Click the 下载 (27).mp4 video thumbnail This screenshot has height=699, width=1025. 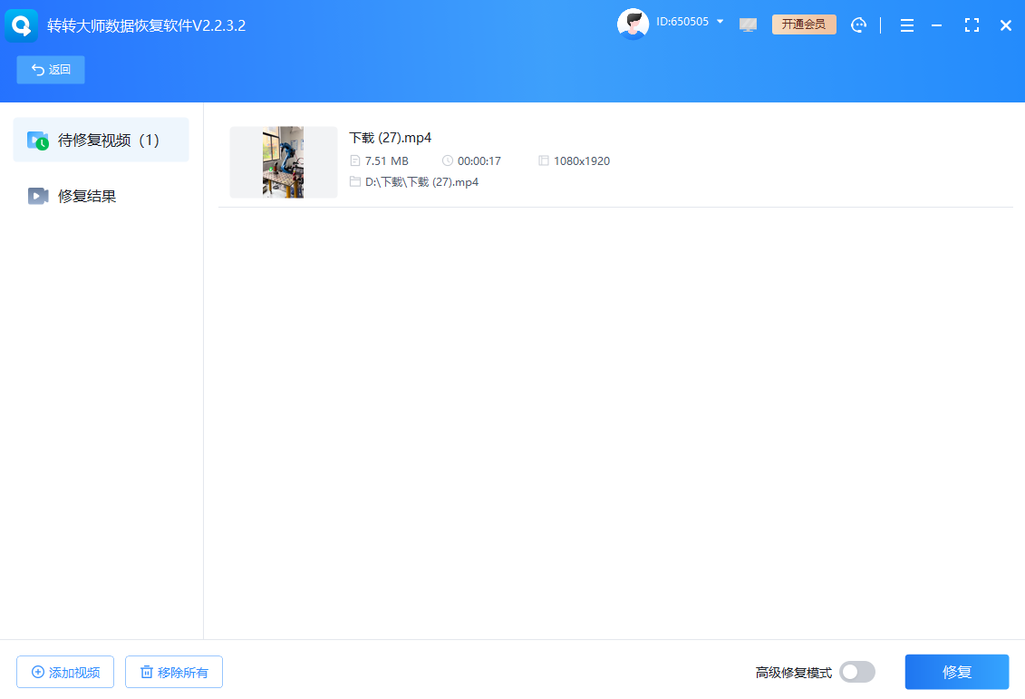click(x=283, y=162)
